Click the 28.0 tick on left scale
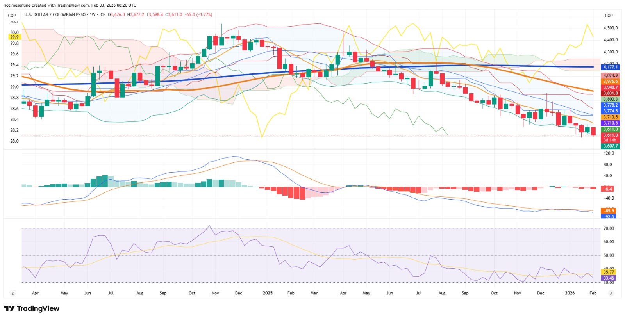The width and height of the screenshot is (625, 319). tap(14, 141)
